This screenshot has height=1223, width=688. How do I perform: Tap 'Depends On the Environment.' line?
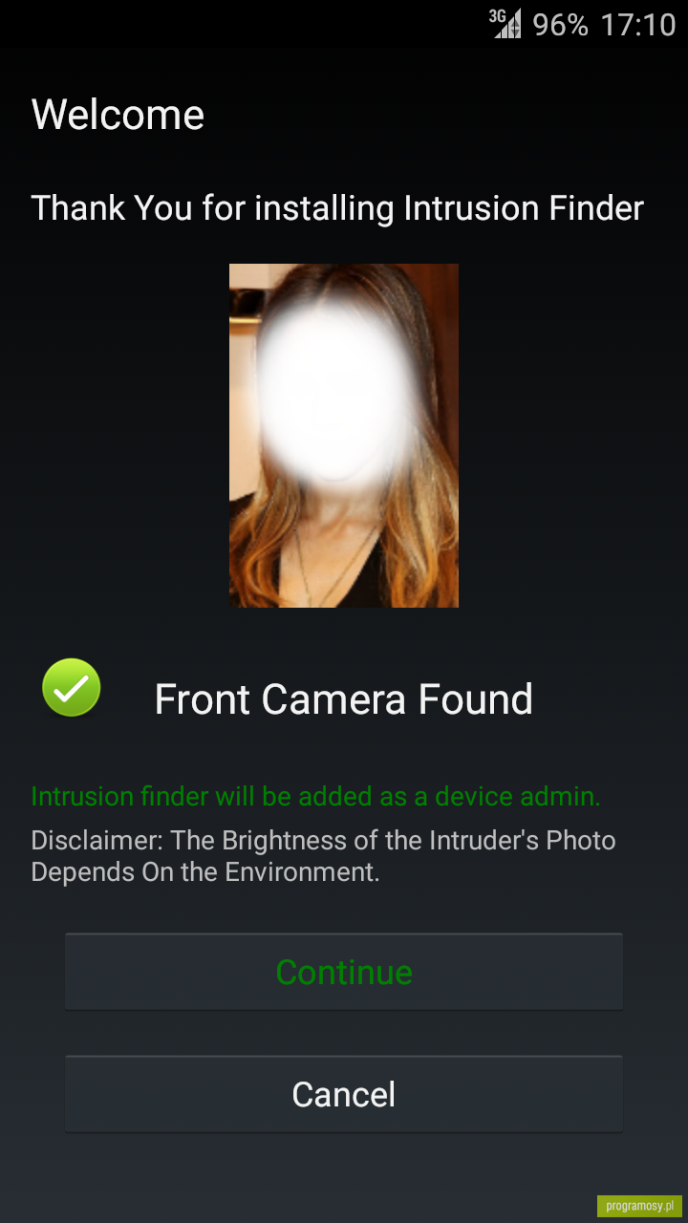[x=205, y=872]
